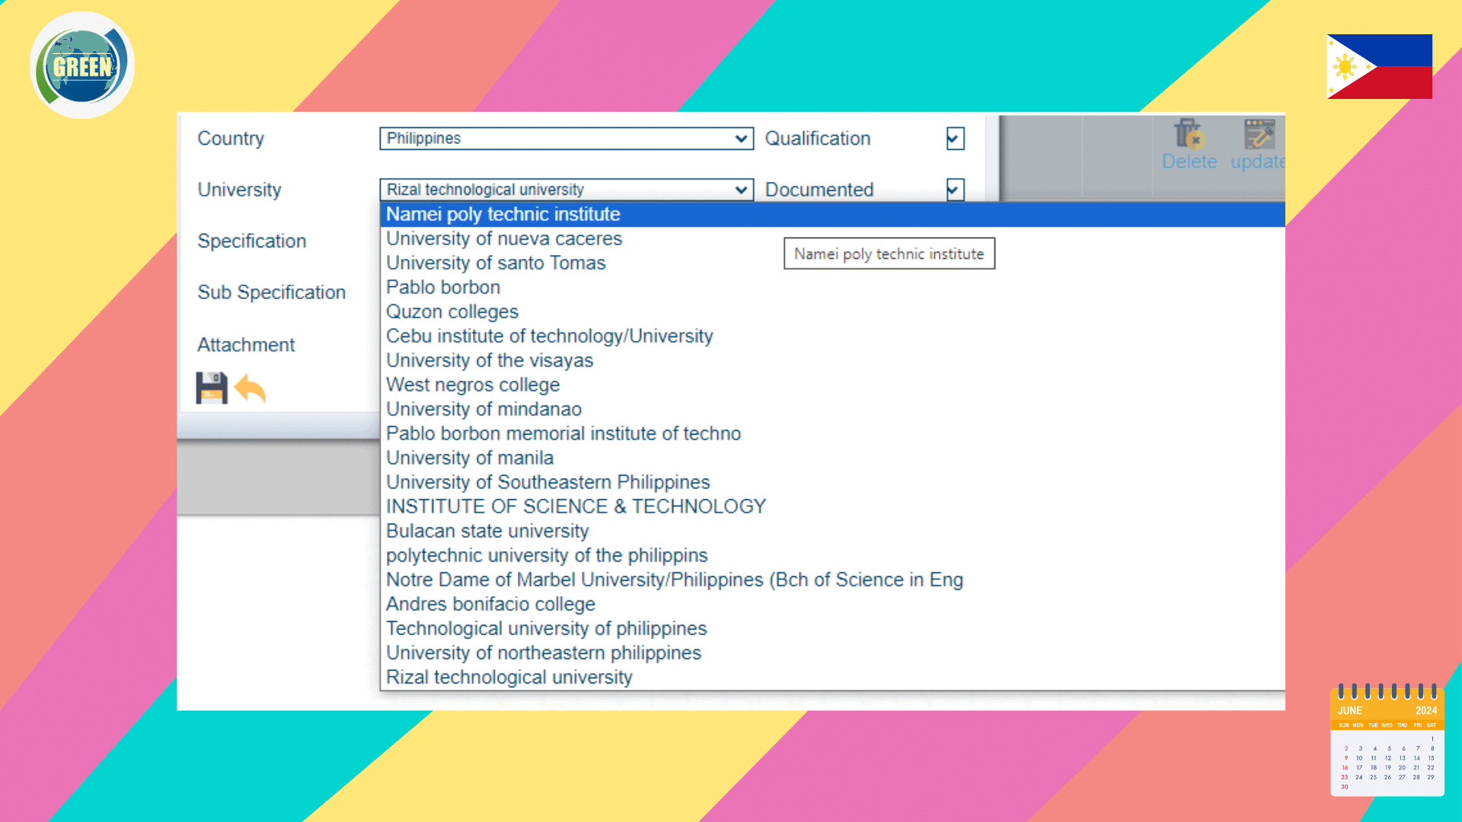
Task: Choose University of santo Tomas option
Action: [x=496, y=263]
